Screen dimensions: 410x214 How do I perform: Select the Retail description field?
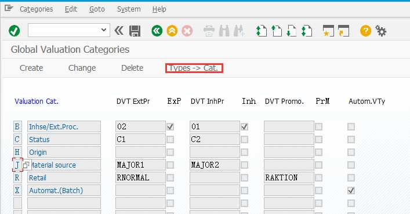pos(64,178)
